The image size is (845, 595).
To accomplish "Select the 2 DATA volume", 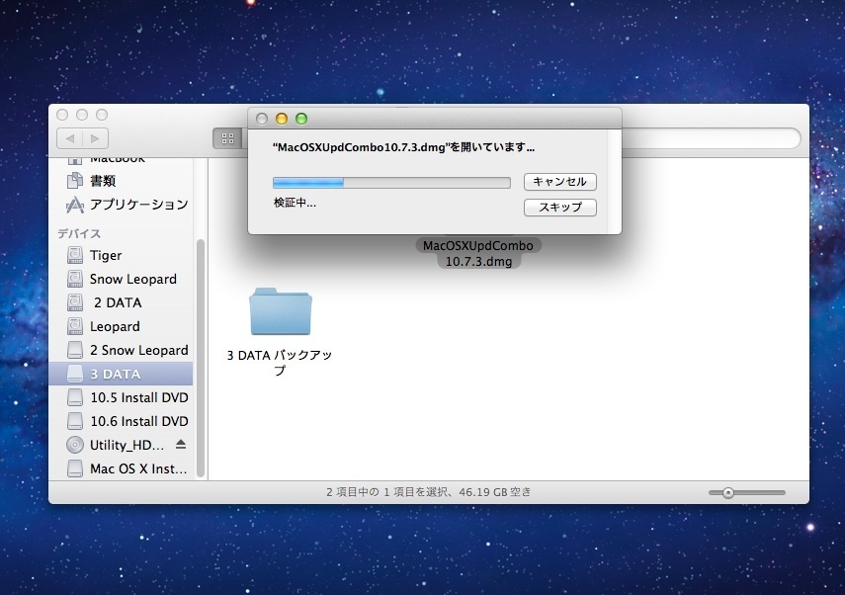I will [x=121, y=302].
